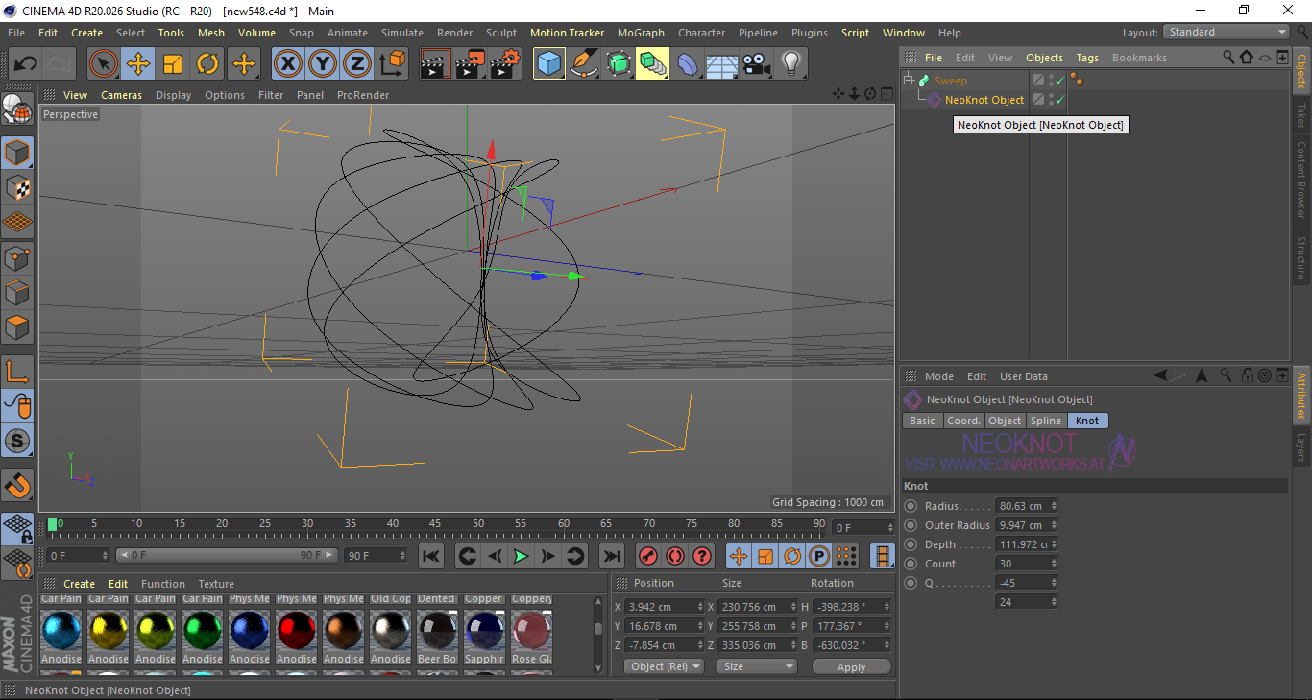Switch to Points mode
Viewport: 1312px width, 700px height.
click(17, 257)
